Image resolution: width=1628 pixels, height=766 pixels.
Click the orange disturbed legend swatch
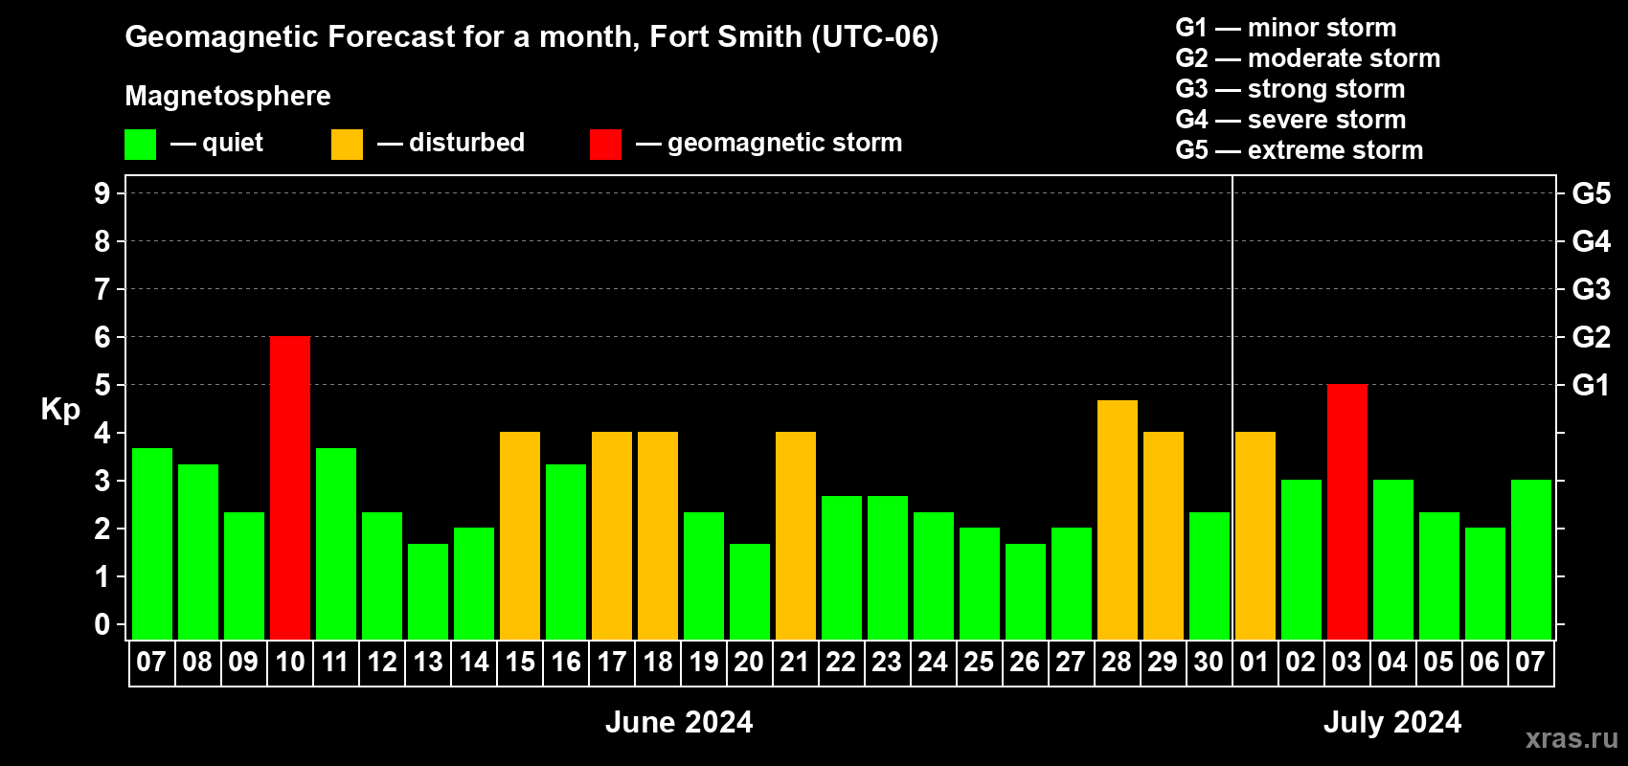click(x=347, y=145)
